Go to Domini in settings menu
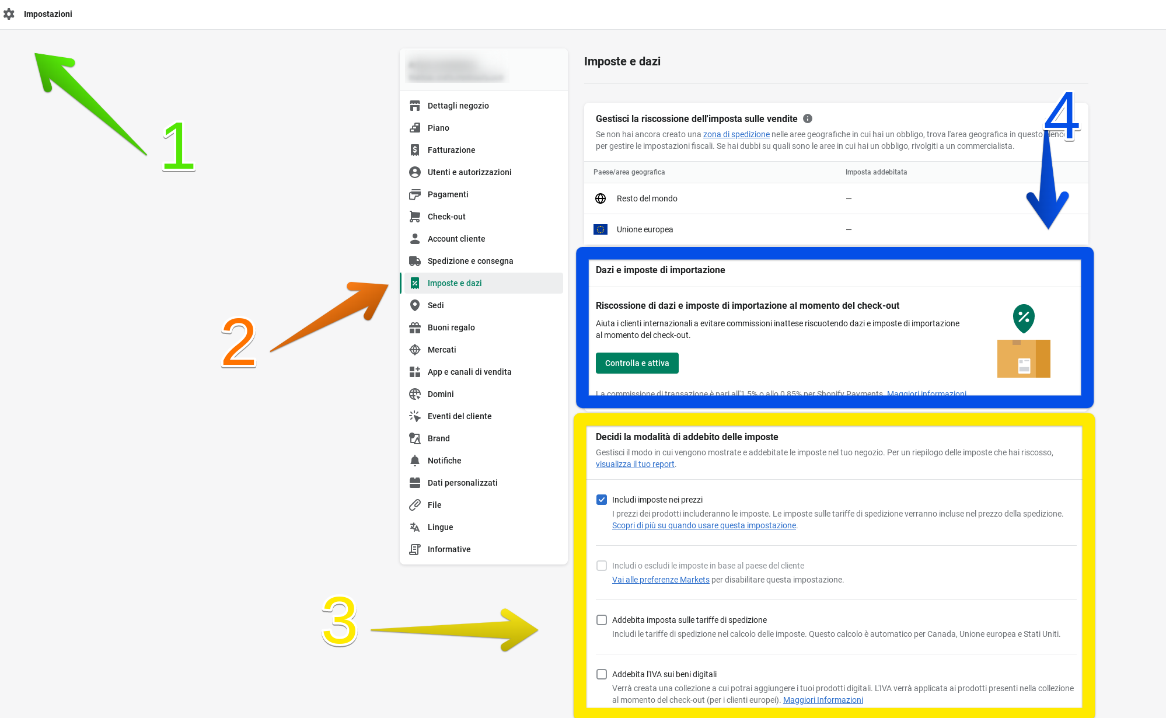 coord(441,394)
